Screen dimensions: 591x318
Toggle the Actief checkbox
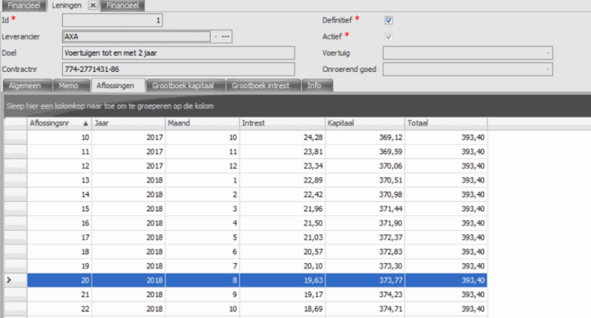389,36
